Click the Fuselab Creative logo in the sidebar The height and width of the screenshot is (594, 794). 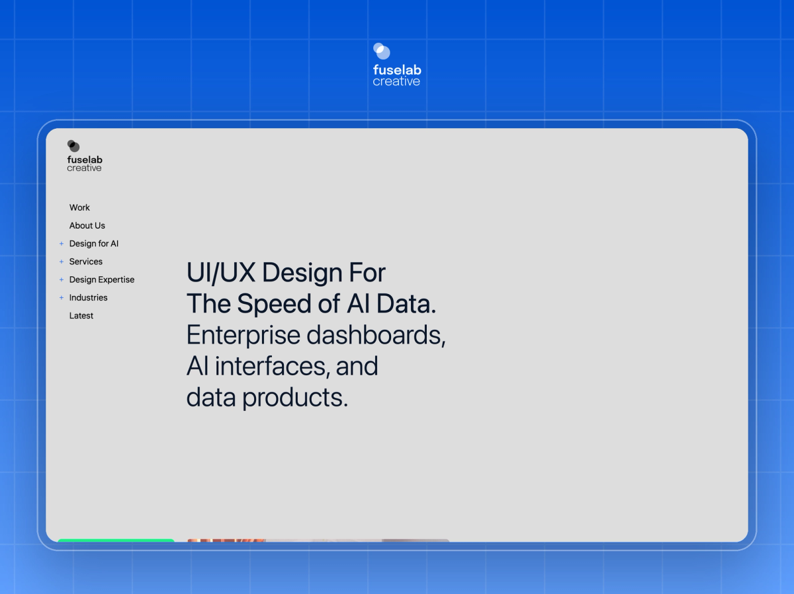click(x=85, y=156)
